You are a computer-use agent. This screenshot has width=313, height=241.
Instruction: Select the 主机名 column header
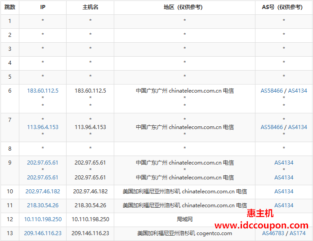point(90,7)
